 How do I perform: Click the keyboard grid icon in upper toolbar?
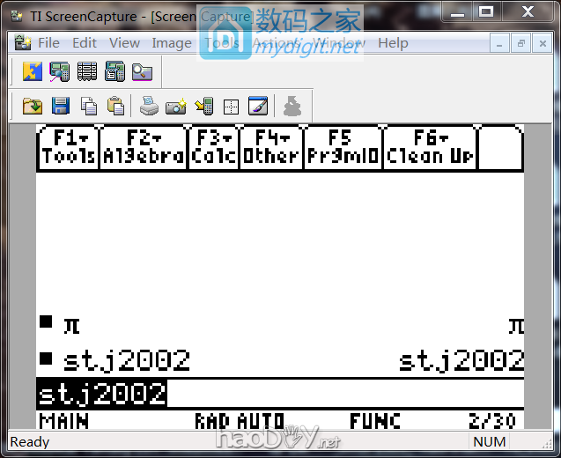(87, 71)
